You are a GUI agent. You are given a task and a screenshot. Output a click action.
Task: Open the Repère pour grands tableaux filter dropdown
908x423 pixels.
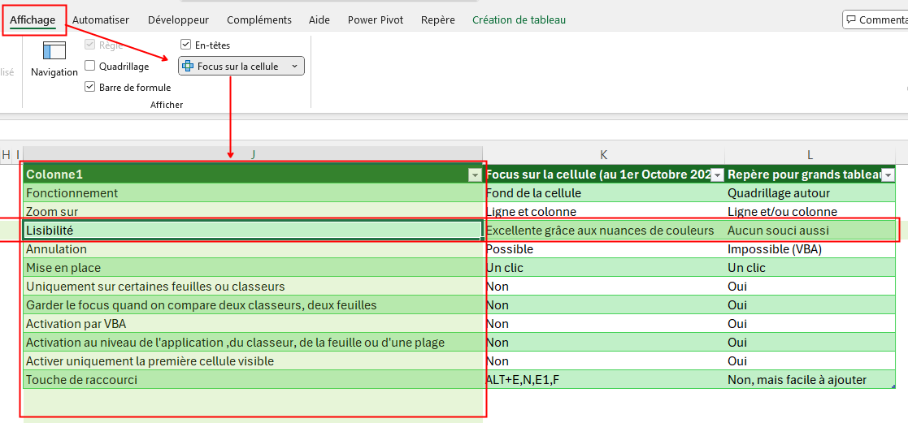888,175
